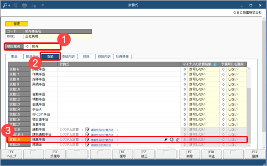Click the printer icon in title bar
The image size is (267, 166).
tap(25, 5)
